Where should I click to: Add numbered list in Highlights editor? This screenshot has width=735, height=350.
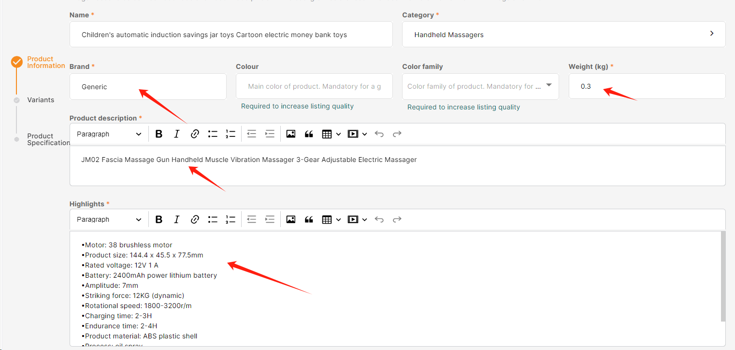pyautogui.click(x=231, y=219)
